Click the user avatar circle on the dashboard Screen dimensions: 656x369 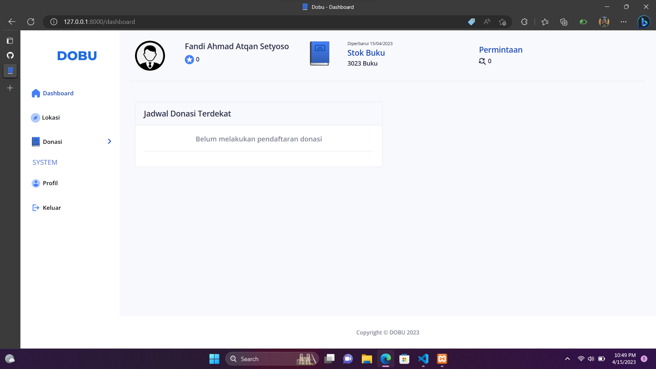[x=150, y=55]
